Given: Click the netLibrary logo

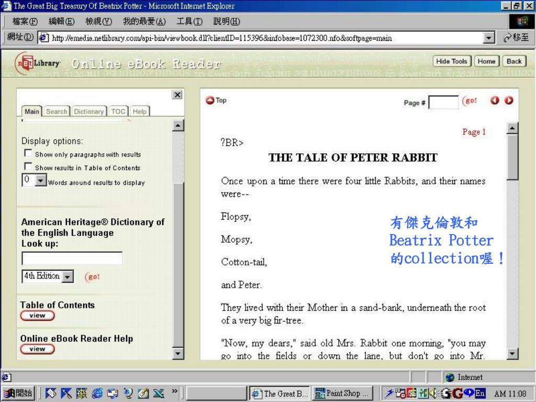Looking at the screenshot, I should [x=38, y=63].
